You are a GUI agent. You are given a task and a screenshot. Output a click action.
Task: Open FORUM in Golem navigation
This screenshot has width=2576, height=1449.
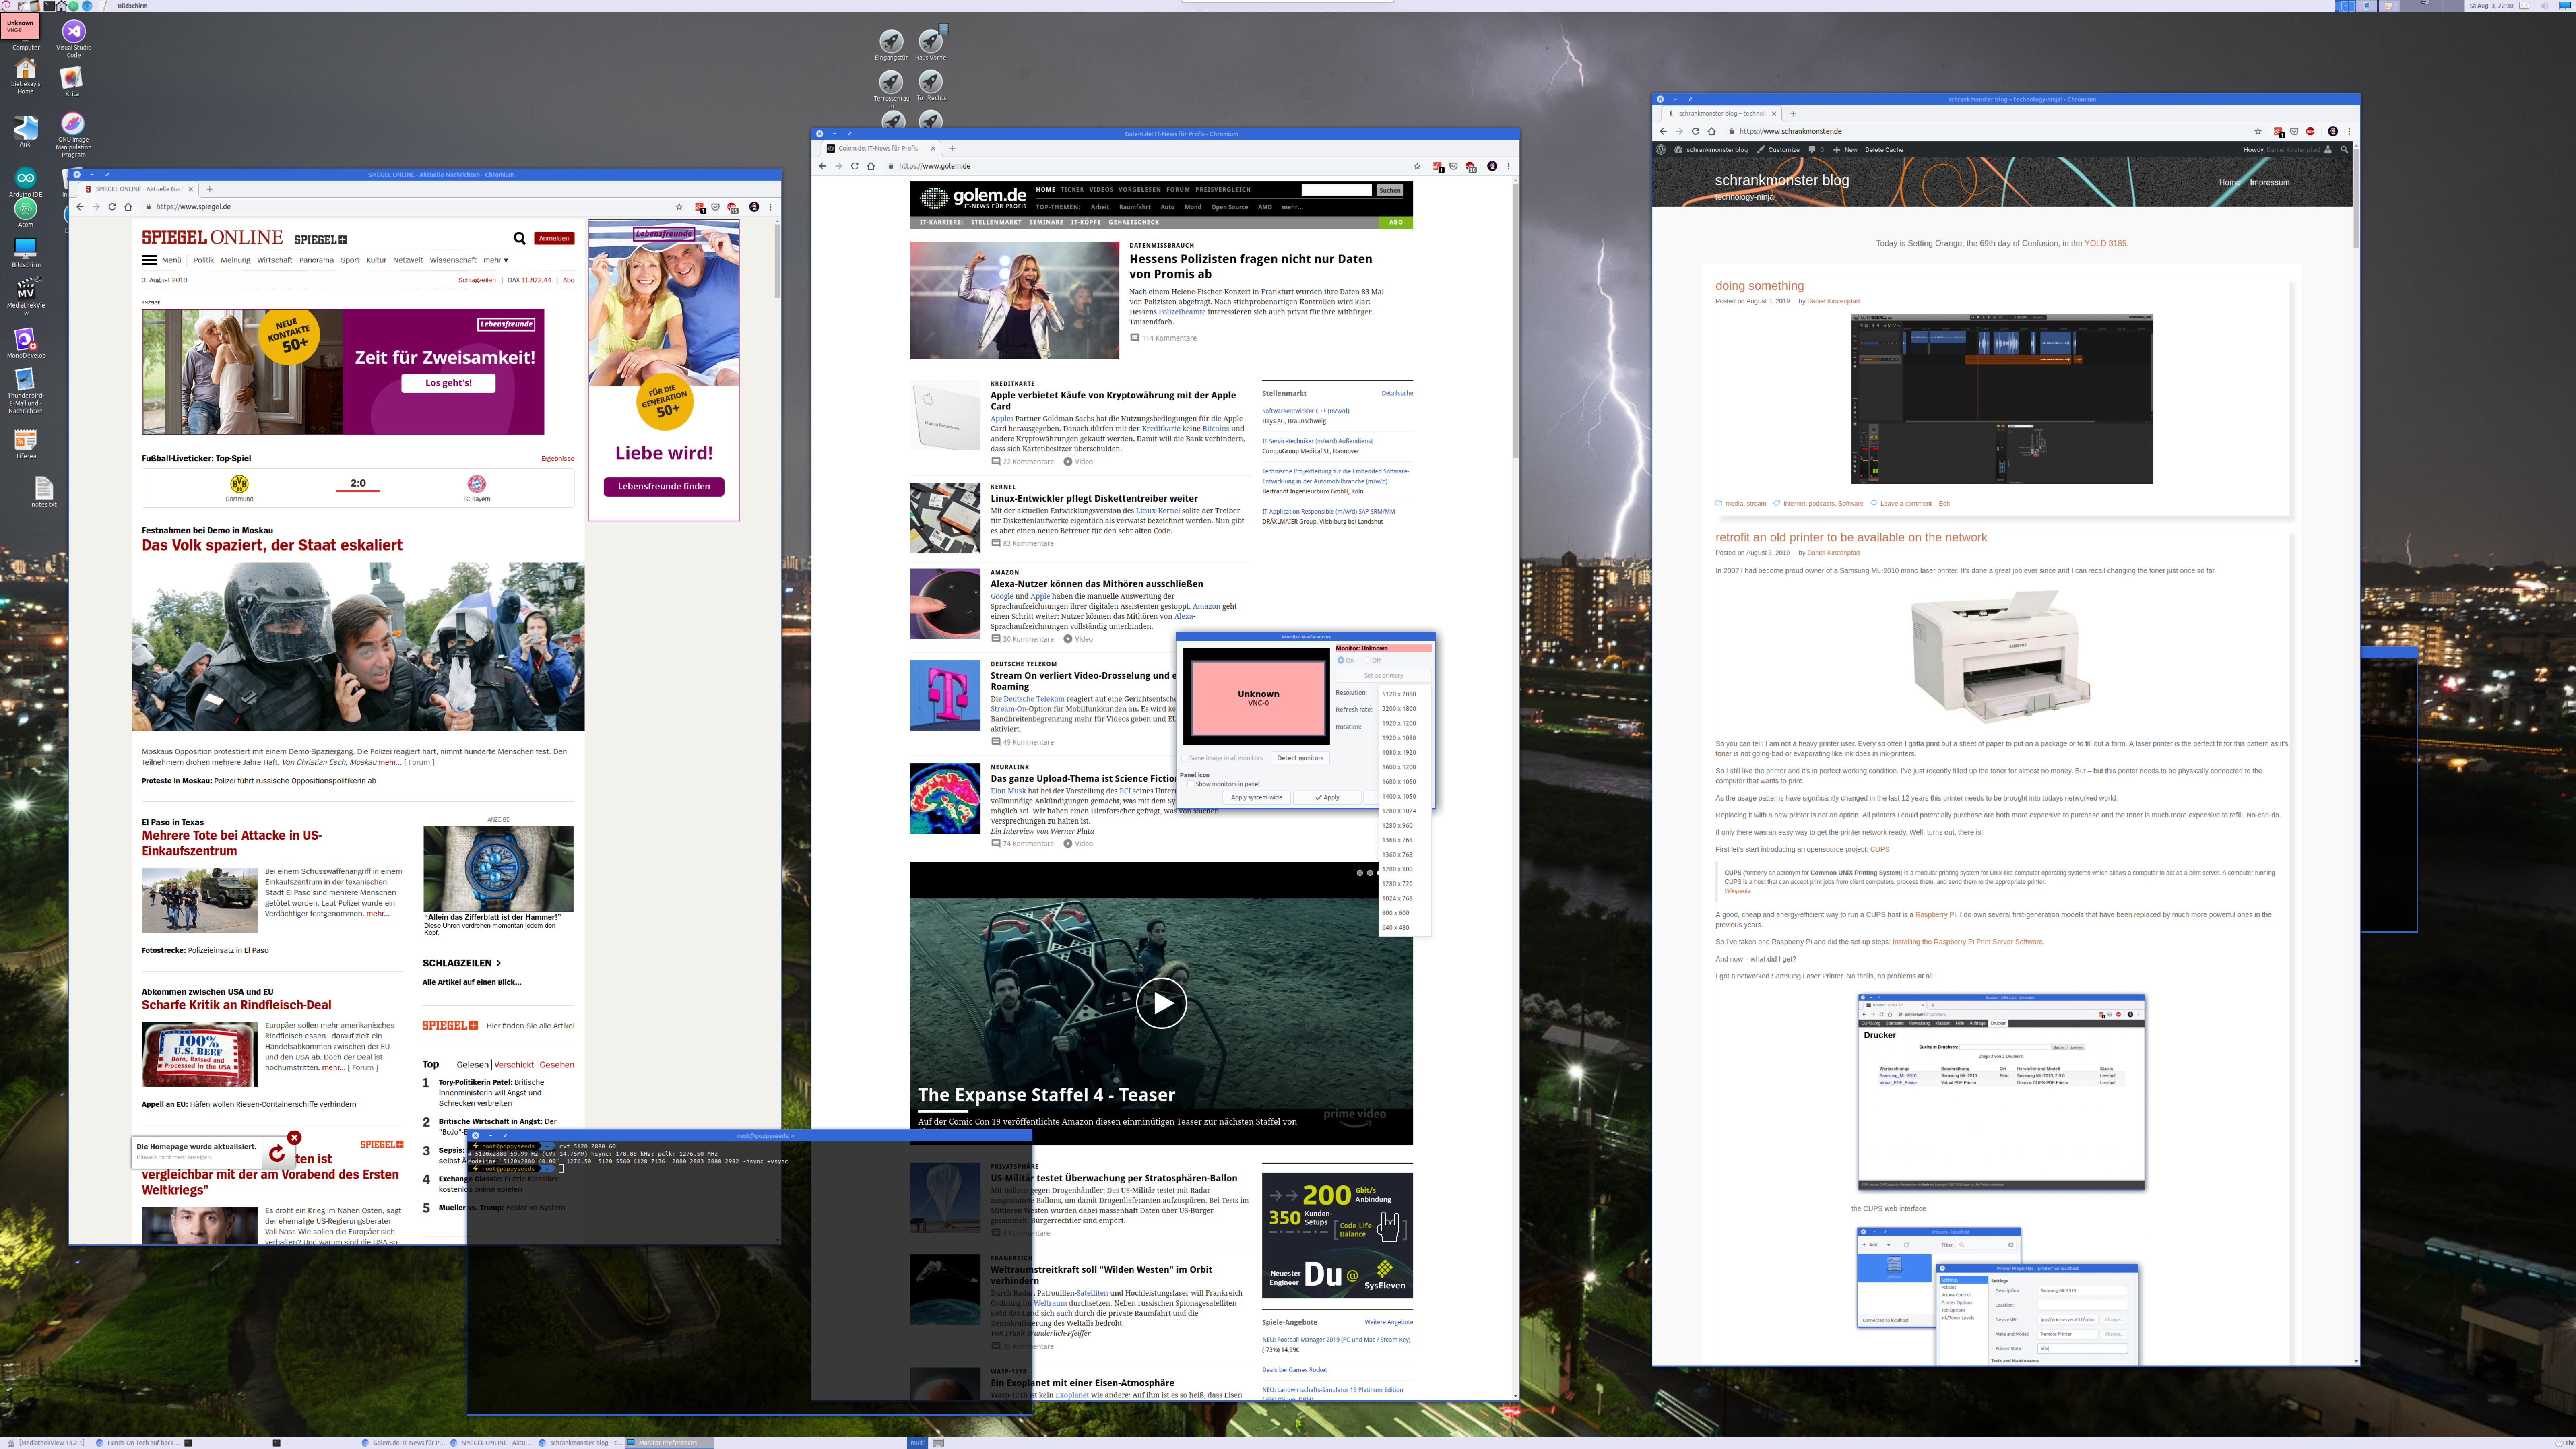[x=1178, y=189]
